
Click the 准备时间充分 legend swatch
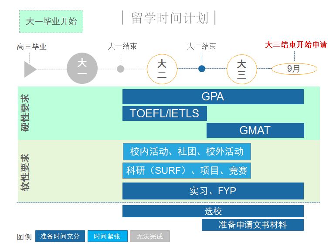coord(60,236)
